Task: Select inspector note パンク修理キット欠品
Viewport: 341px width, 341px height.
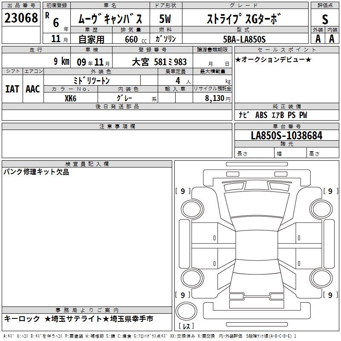Action: tap(36, 172)
